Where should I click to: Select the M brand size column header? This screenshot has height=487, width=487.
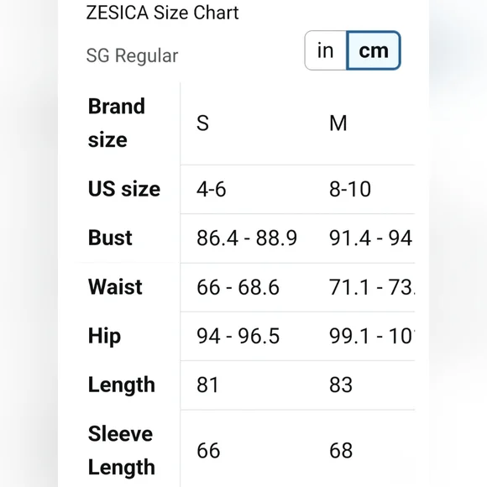[338, 123]
